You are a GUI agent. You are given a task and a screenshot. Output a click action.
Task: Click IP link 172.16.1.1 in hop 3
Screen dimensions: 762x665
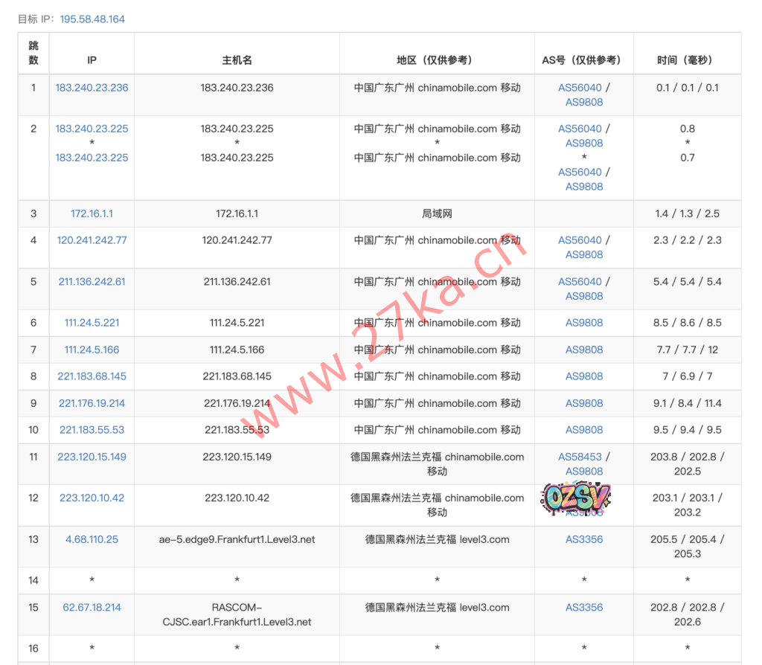[92, 213]
